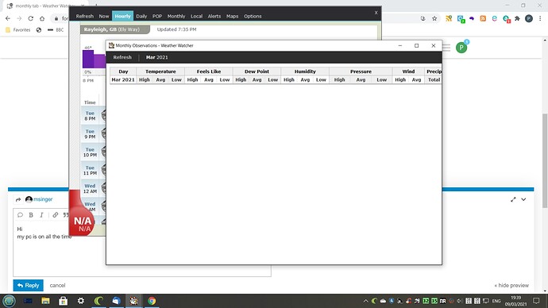The width and height of the screenshot is (548, 308).
Task: Collapse the reply composer with the chevron
Action: (x=523, y=199)
